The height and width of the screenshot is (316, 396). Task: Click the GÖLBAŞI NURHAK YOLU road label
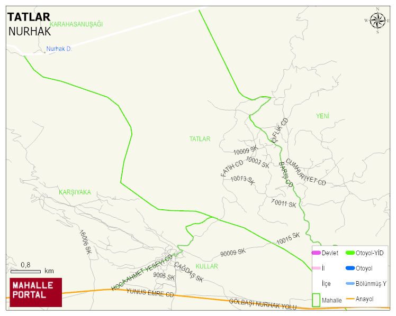pyautogui.click(x=263, y=304)
